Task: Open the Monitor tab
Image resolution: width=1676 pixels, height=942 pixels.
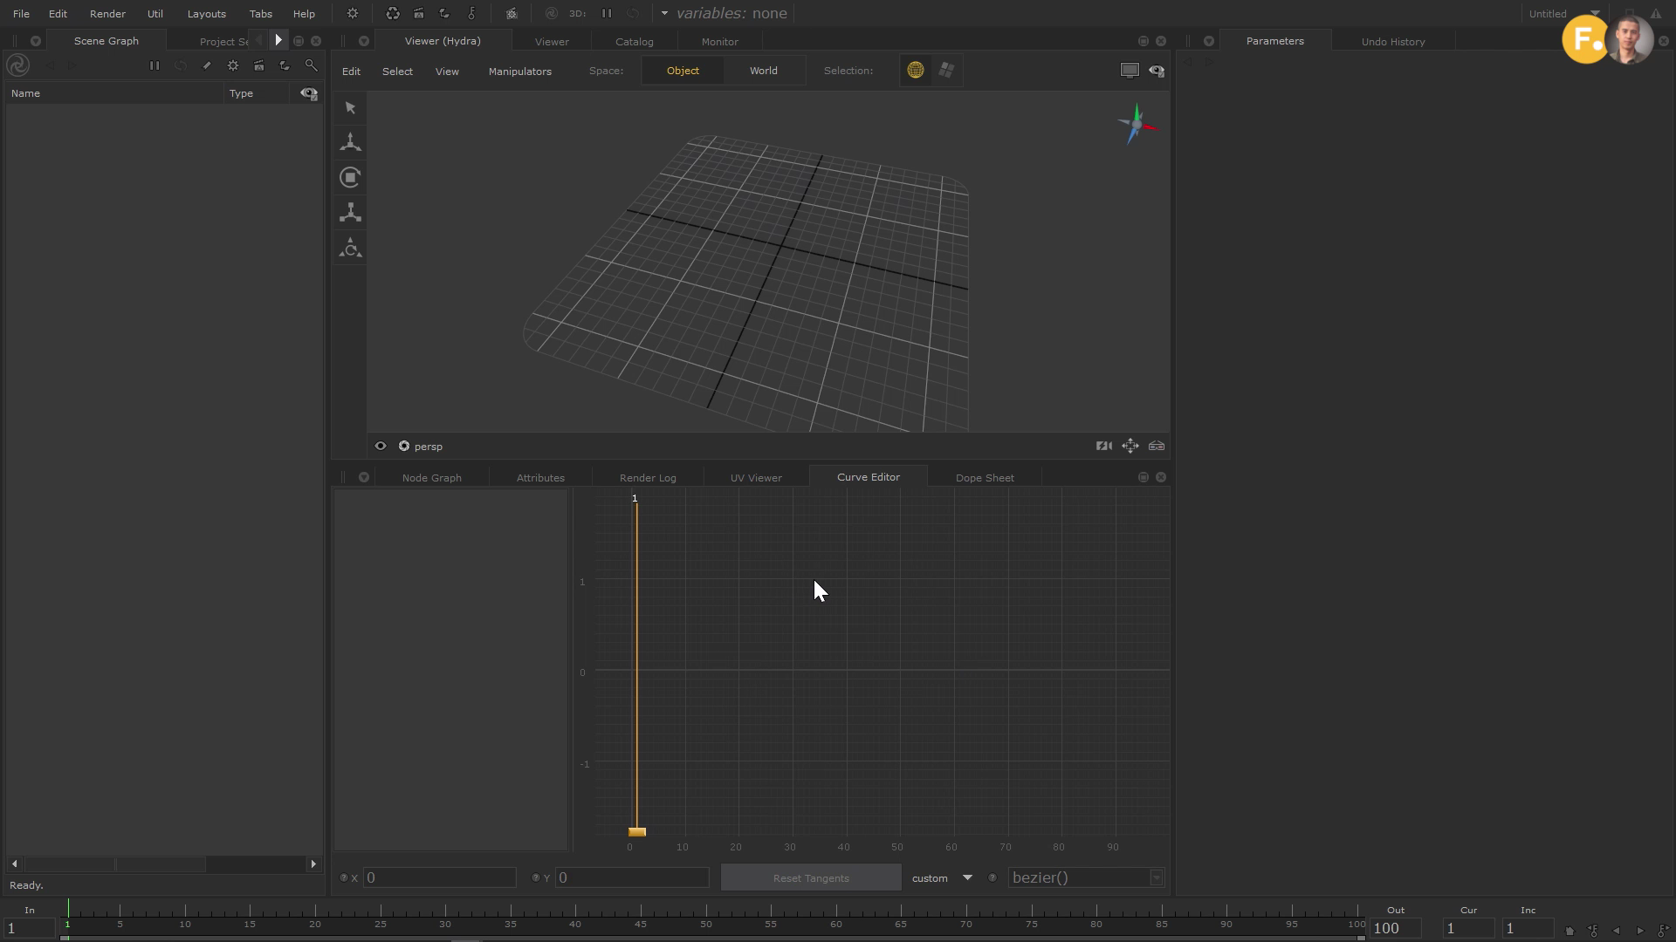Action: (719, 42)
